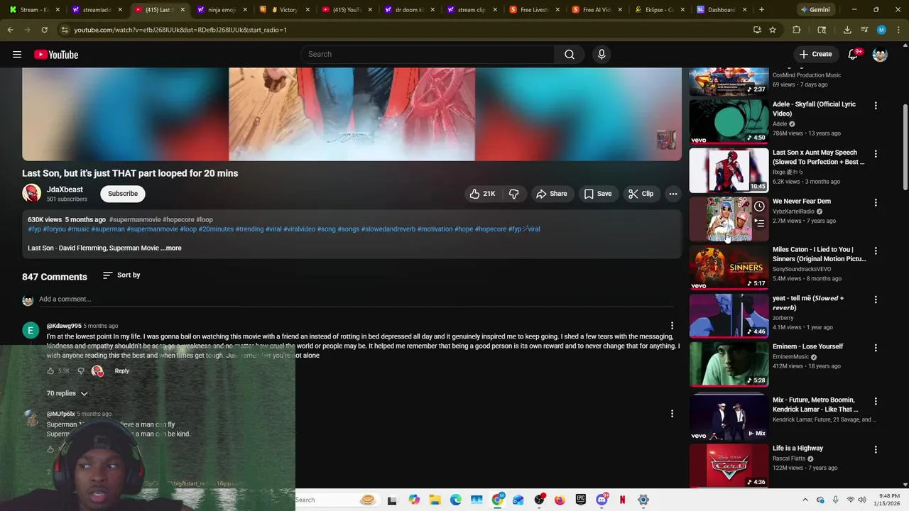The width and height of the screenshot is (909, 511).
Task: Go to the YouTube home logo
Action: [x=56, y=55]
